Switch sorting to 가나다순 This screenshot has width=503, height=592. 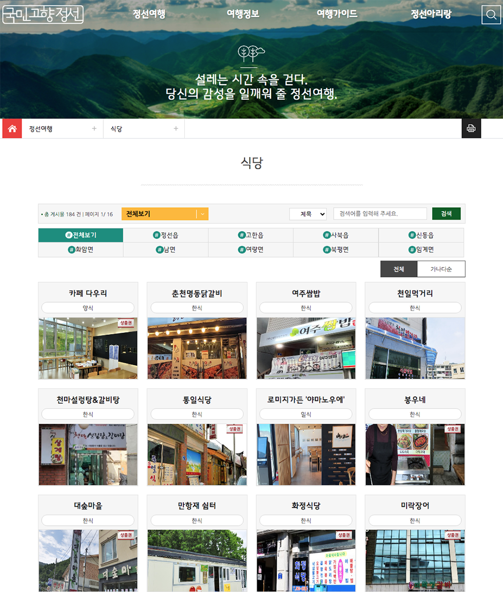441,269
